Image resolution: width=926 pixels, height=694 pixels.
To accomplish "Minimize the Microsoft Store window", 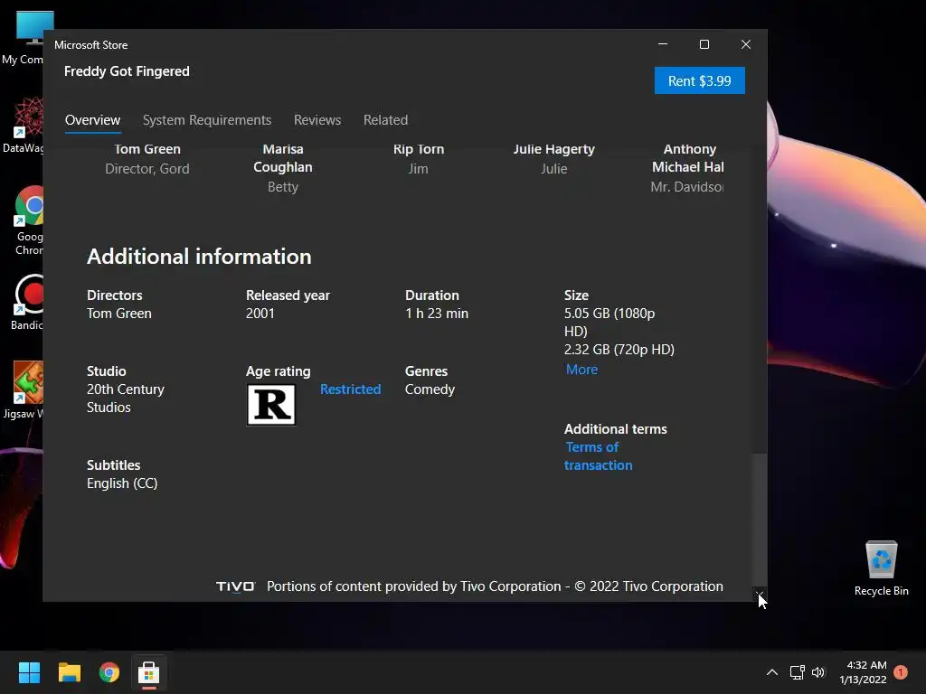I will coord(663,44).
